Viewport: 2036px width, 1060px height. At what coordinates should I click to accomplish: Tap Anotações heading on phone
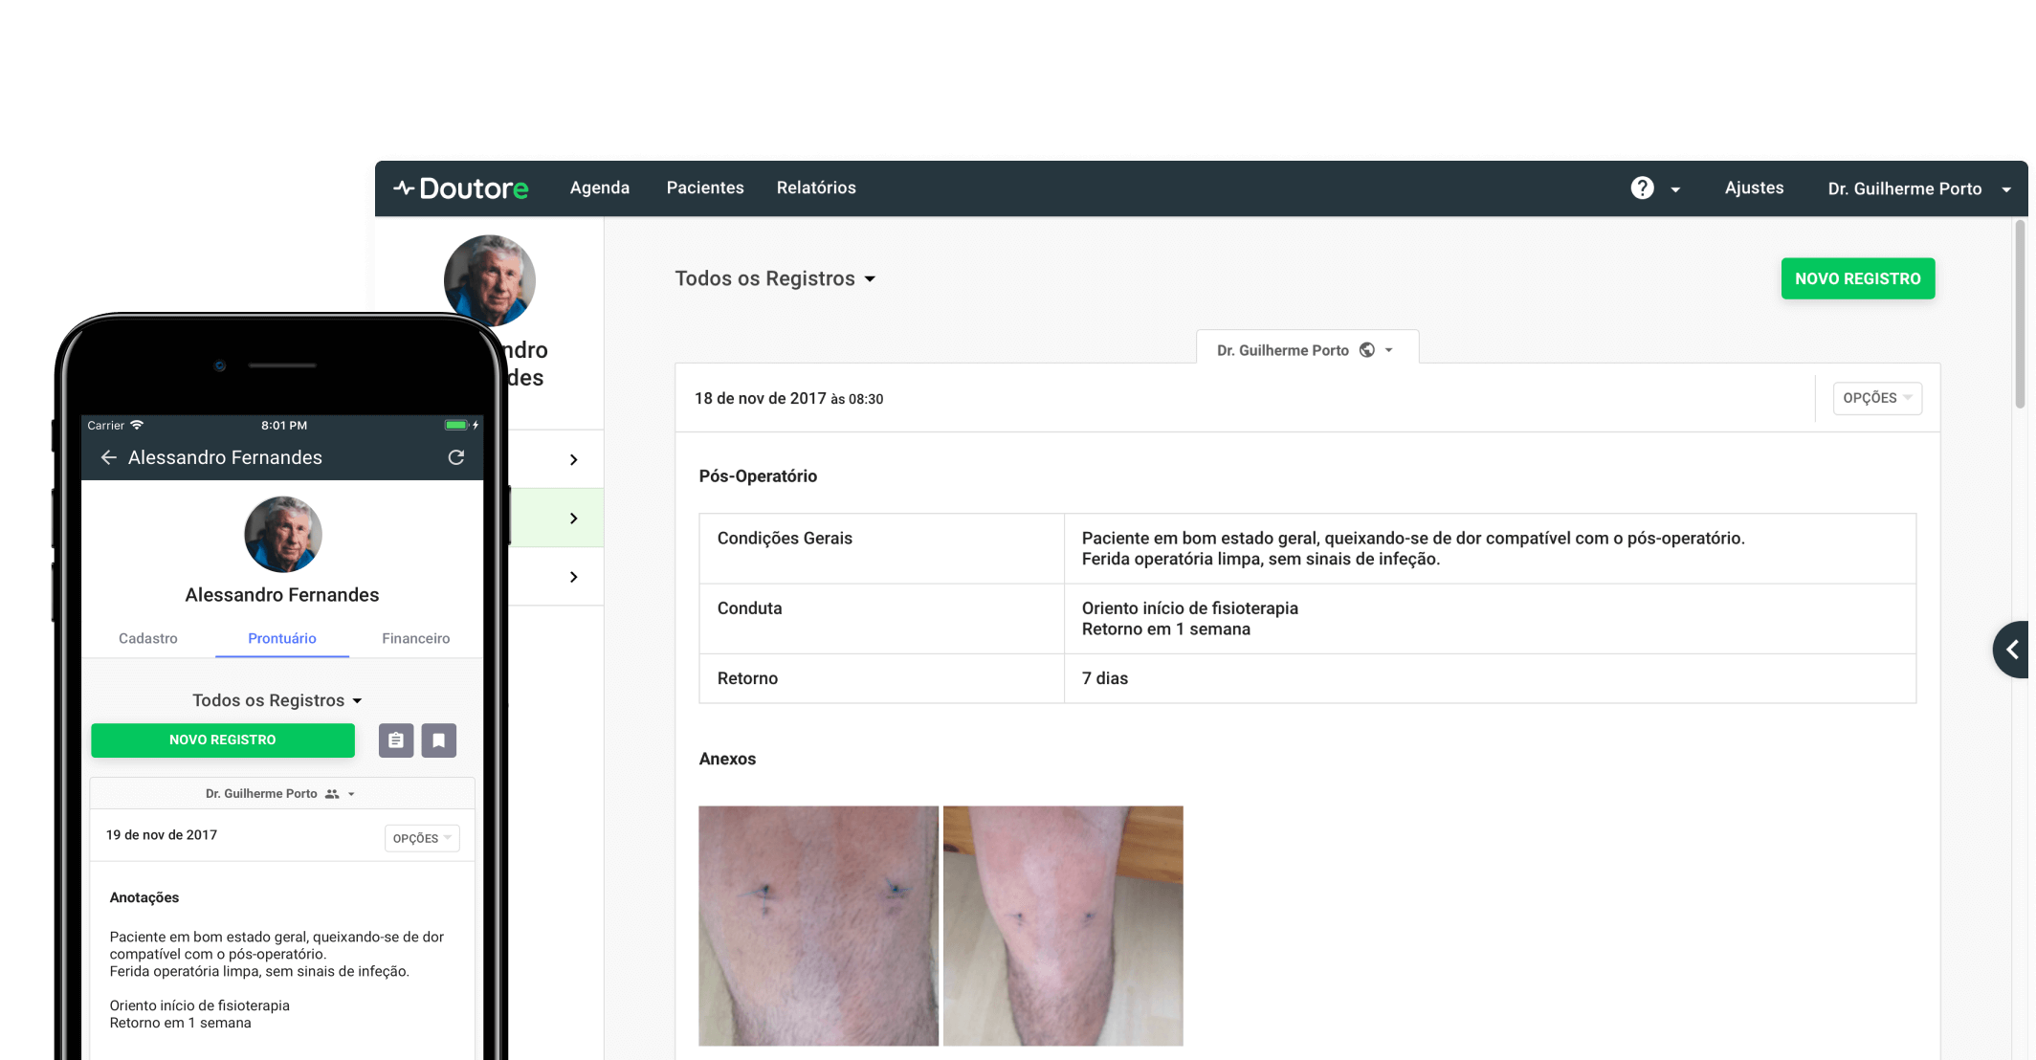coord(144,897)
